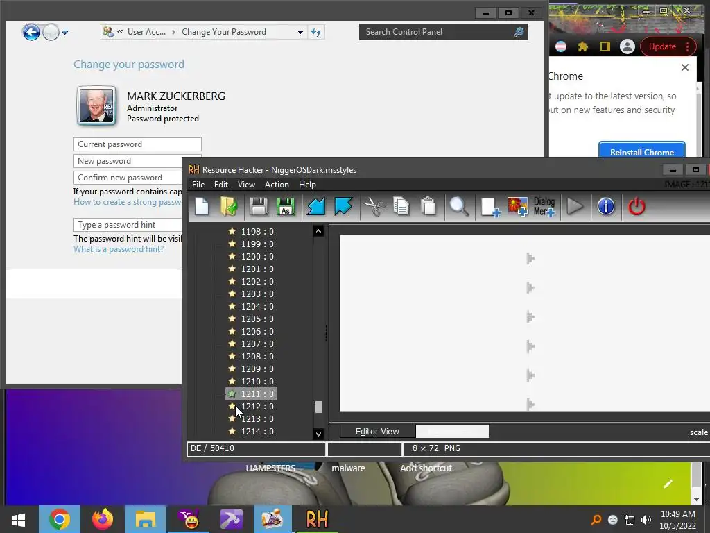Image resolution: width=710 pixels, height=533 pixels.
Task: Open Firefox from the taskbar
Action: click(103, 519)
